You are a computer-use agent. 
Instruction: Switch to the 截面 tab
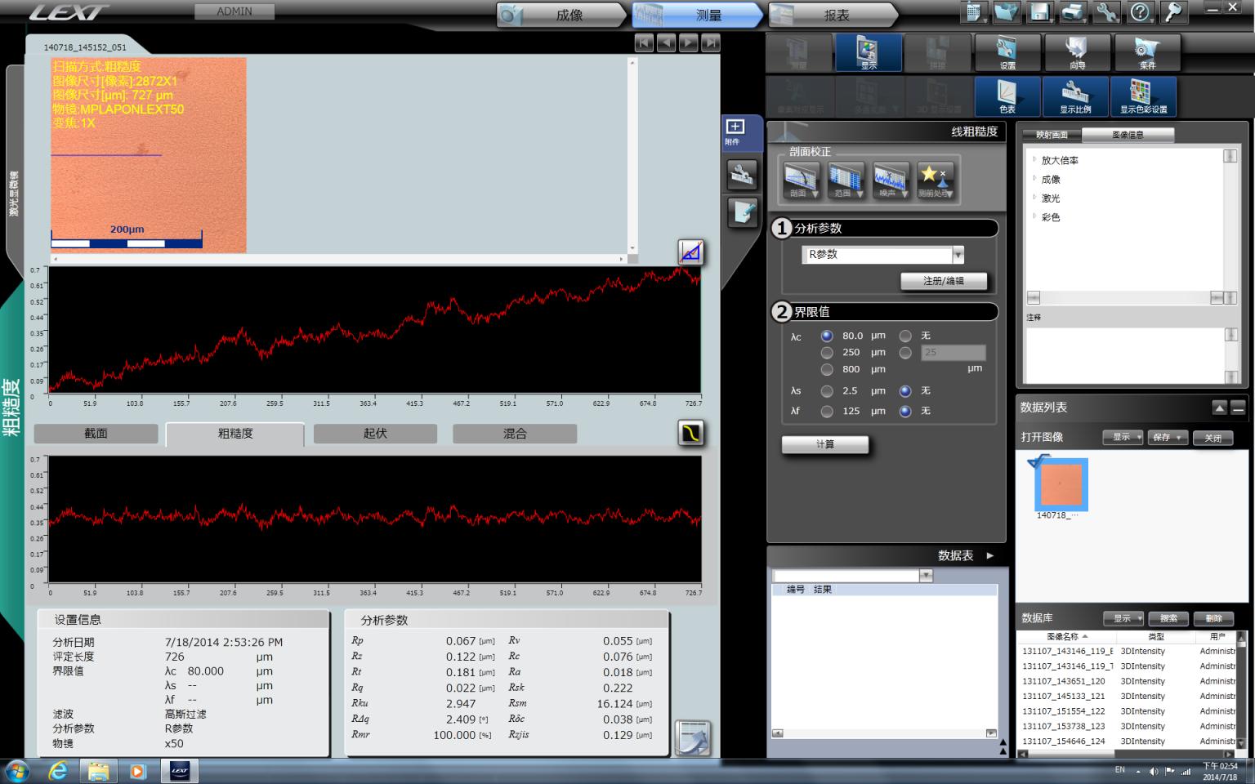coord(96,434)
